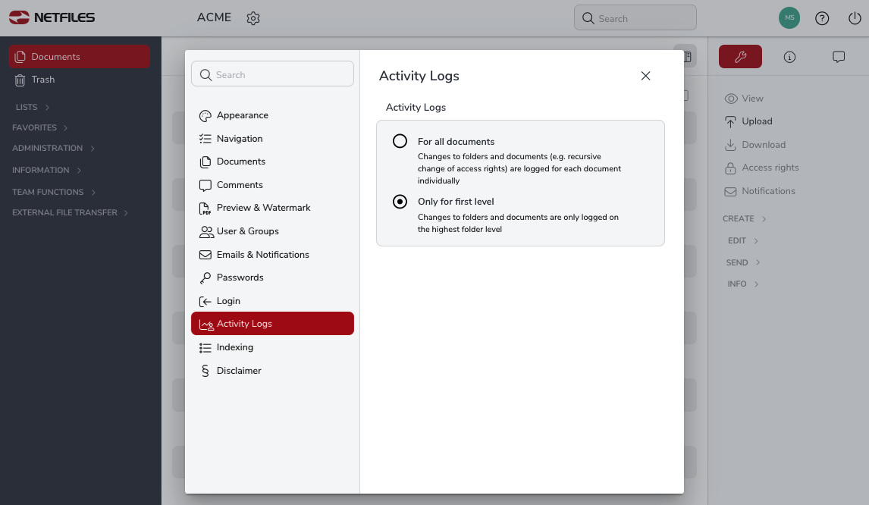
Task: Open Documents in the left sidebar
Action: [x=80, y=57]
